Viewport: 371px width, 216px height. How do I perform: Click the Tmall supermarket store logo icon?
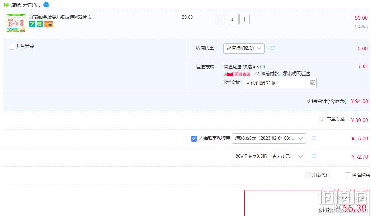tap(6, 5)
